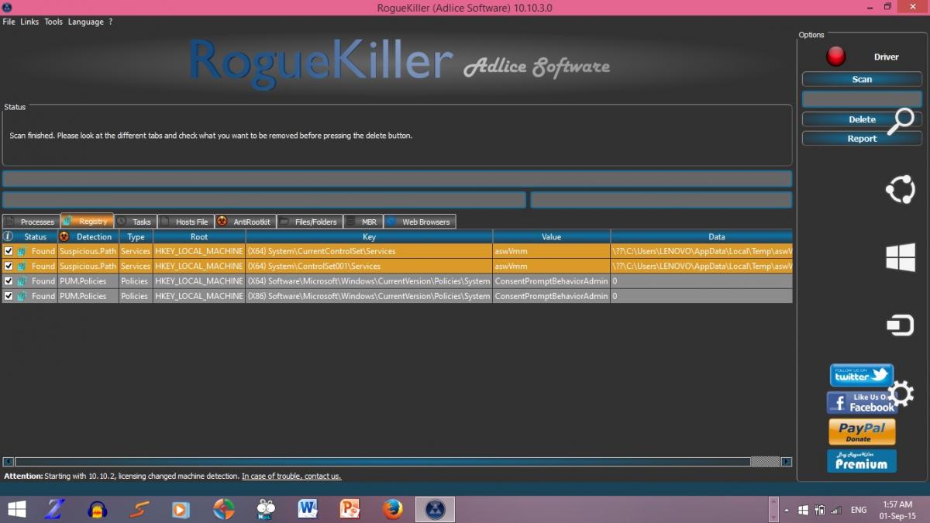Click the Delete button
The height and width of the screenshot is (523, 930).
(862, 119)
